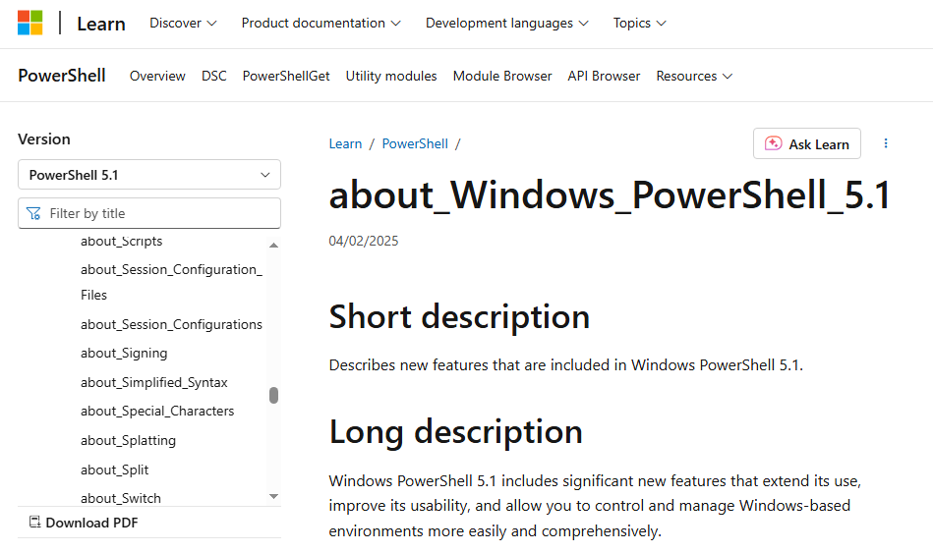Click the about_Windows_PowerShell_5.1 page title
933x553 pixels.
point(610,195)
